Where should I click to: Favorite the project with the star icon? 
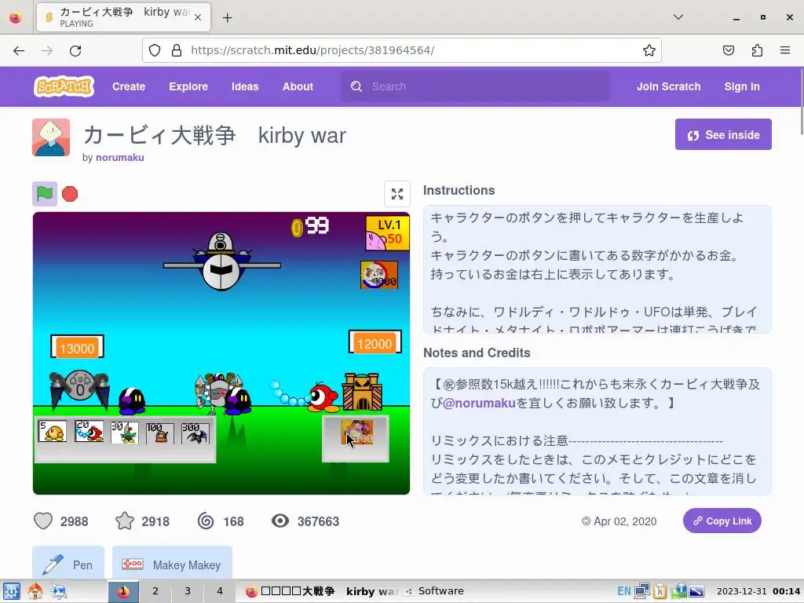(x=125, y=521)
